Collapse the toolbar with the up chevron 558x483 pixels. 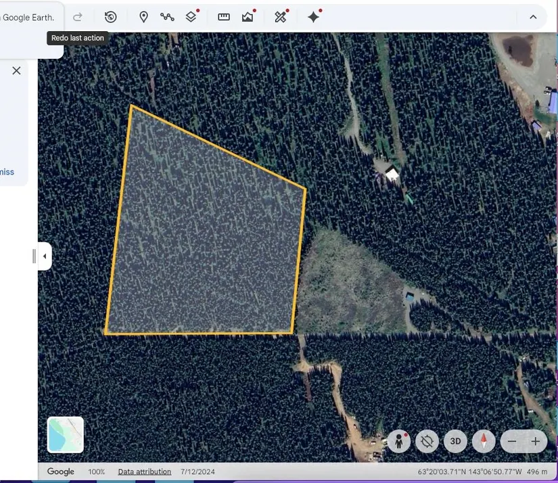(x=533, y=17)
